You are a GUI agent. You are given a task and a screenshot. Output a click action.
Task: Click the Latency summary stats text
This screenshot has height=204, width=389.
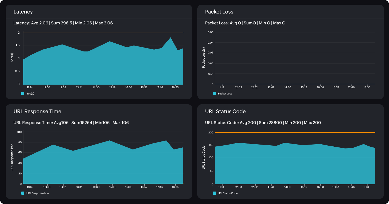point(63,23)
